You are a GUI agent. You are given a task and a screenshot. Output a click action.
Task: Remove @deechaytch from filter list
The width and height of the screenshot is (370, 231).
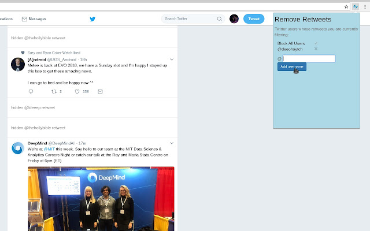(x=316, y=49)
